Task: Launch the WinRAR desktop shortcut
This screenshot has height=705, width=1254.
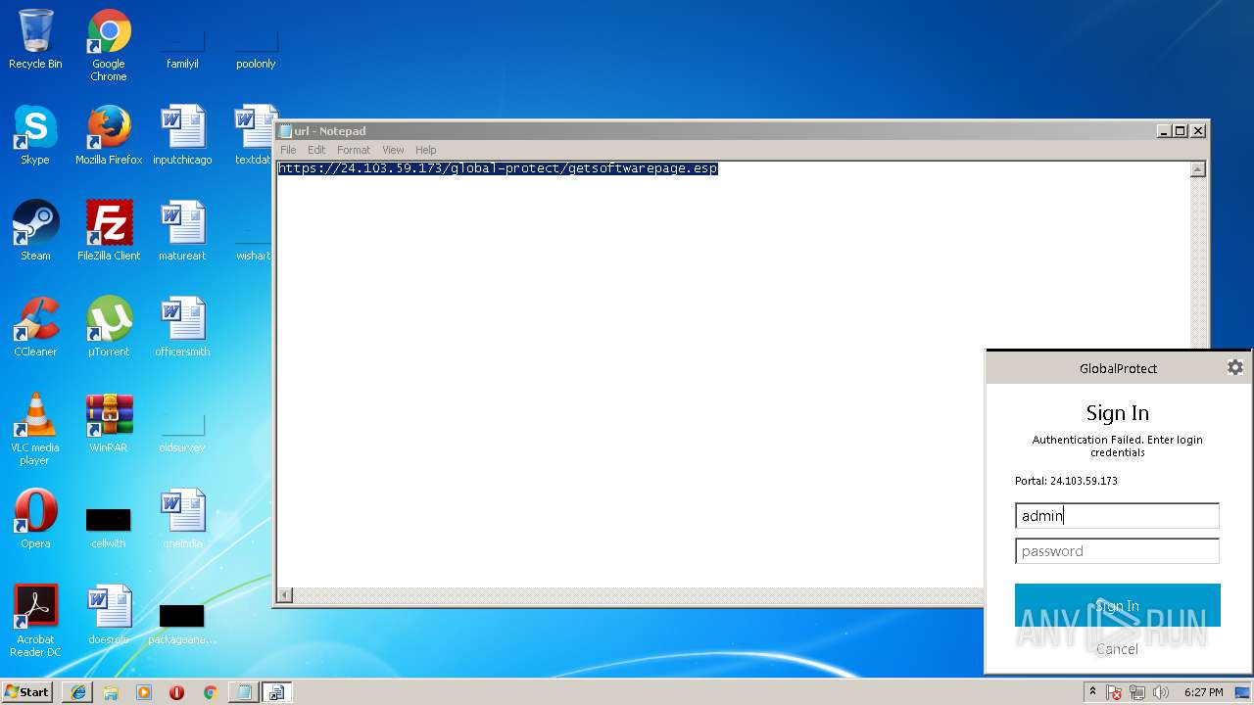Action: [109, 423]
